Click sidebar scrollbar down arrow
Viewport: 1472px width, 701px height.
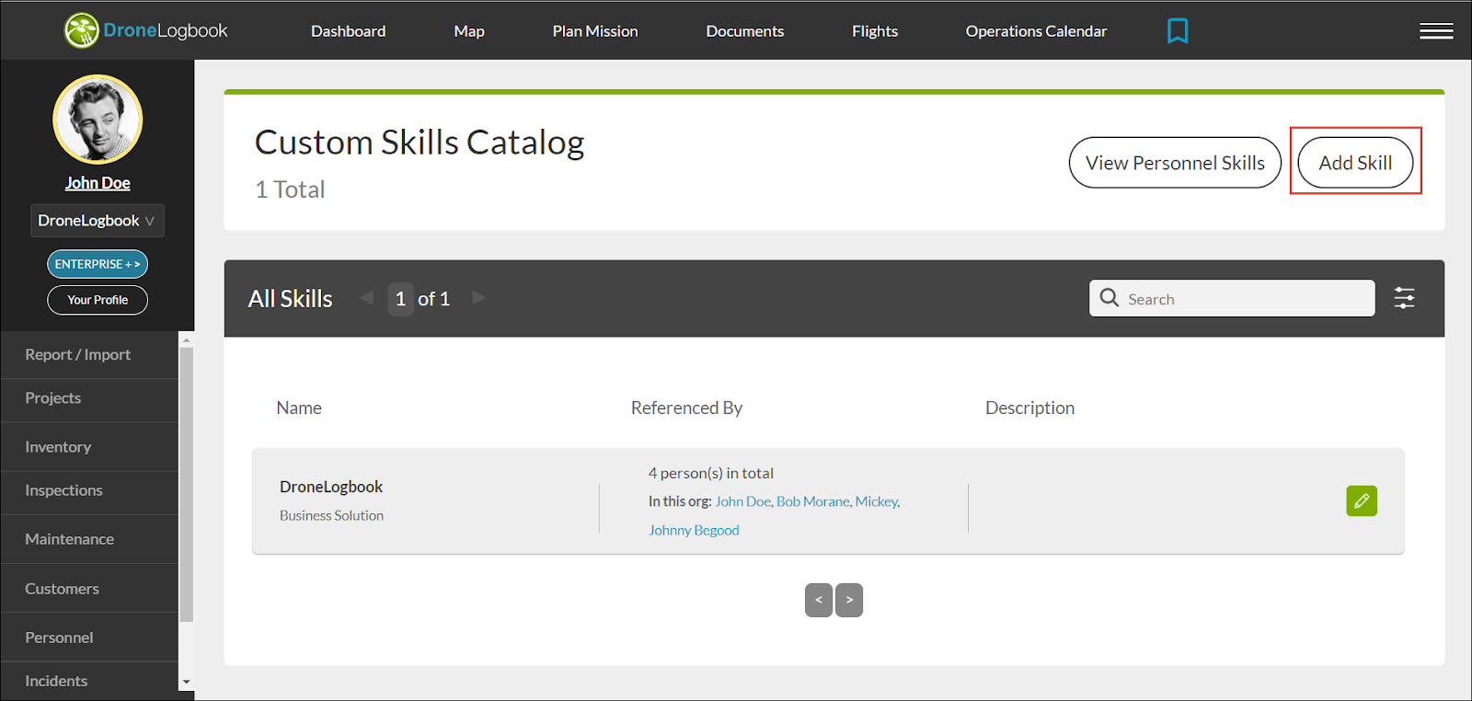click(x=187, y=683)
